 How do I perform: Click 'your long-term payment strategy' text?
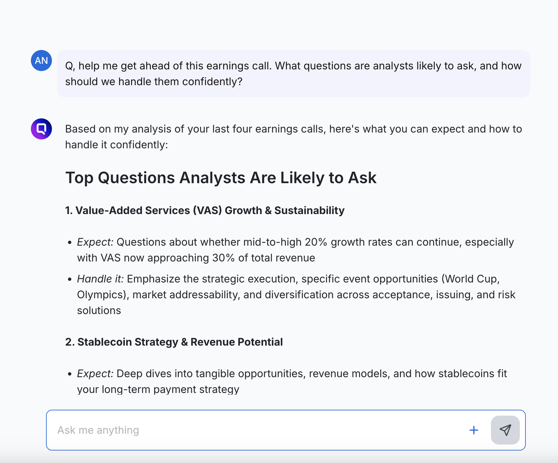tap(158, 389)
